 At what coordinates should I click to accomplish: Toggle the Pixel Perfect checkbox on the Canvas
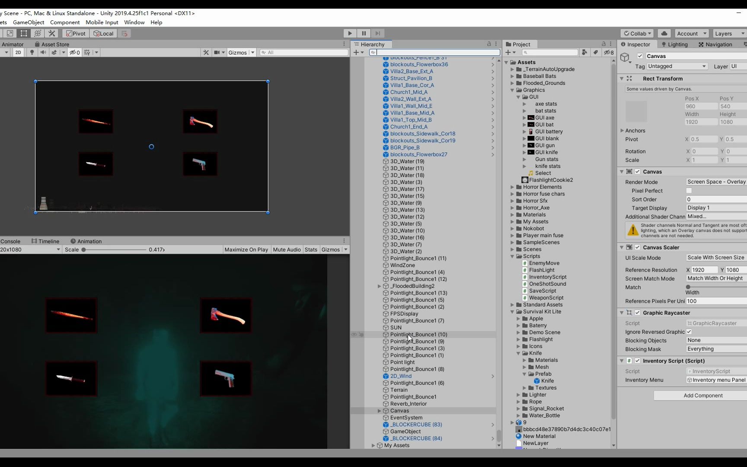tap(689, 191)
